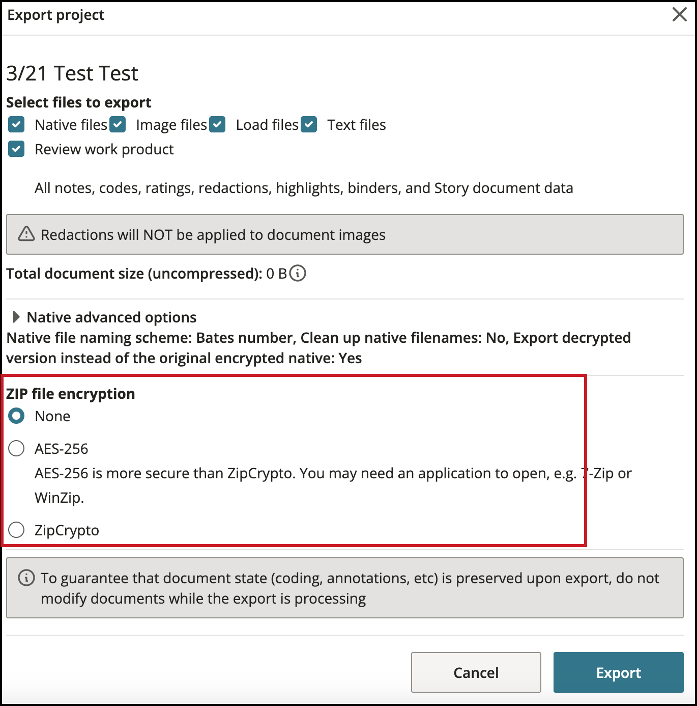697x706 pixels.
Task: Select None for ZIP file encryption
Action: point(16,416)
